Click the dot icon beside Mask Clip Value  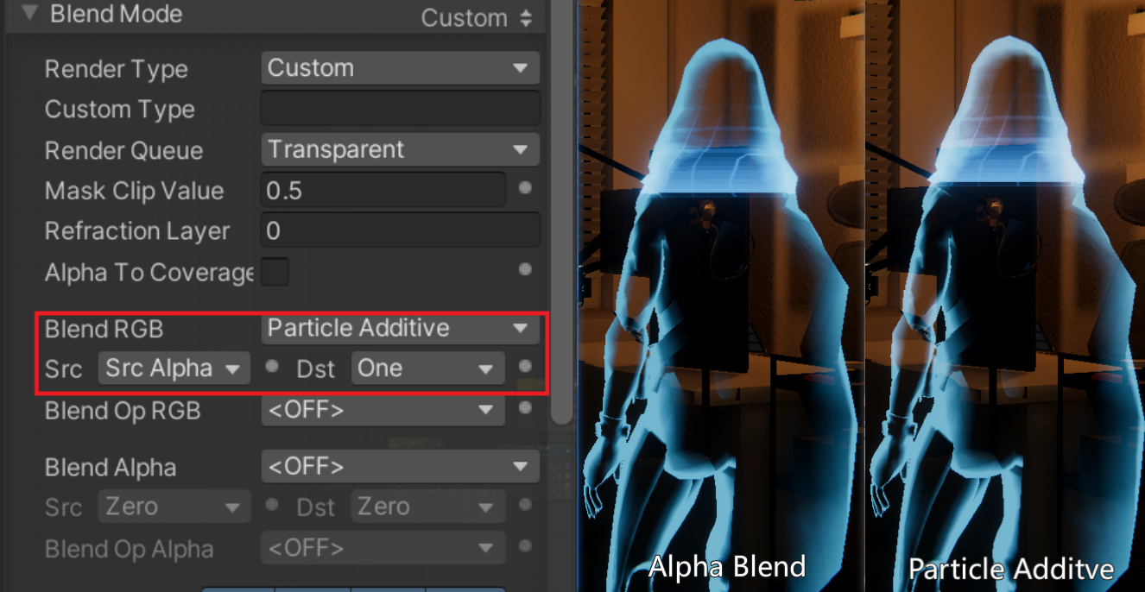(x=525, y=188)
